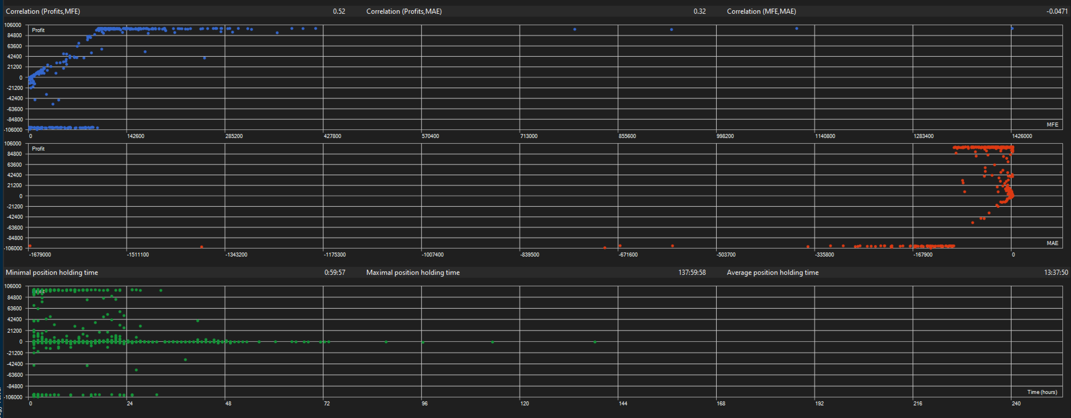Click the MFE axis title

[1052, 124]
